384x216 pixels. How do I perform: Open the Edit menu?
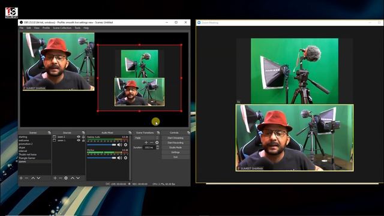pos(29,28)
